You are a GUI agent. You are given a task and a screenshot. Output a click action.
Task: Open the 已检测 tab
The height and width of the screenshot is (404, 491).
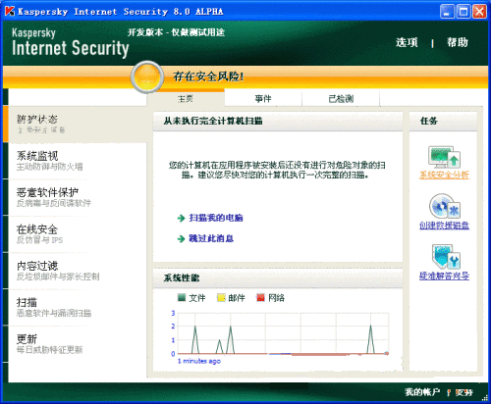tap(341, 98)
